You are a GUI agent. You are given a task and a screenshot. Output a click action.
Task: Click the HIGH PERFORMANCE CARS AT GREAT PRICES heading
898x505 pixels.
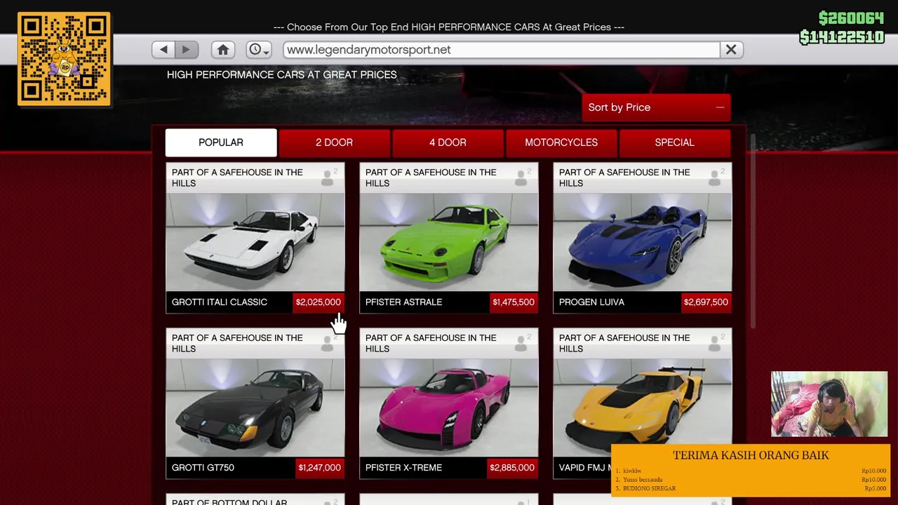point(282,74)
